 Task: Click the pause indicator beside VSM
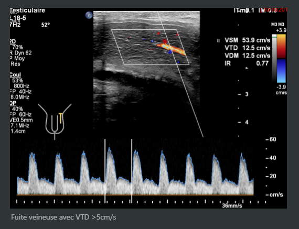(218, 40)
